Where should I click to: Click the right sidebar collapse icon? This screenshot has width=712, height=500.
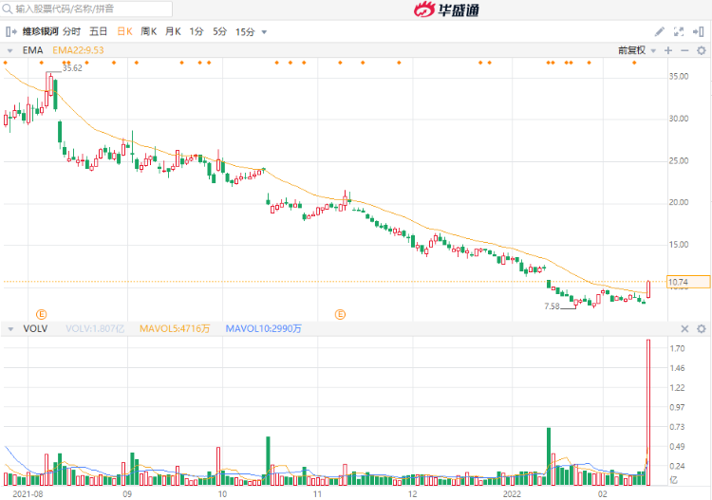pos(702,31)
